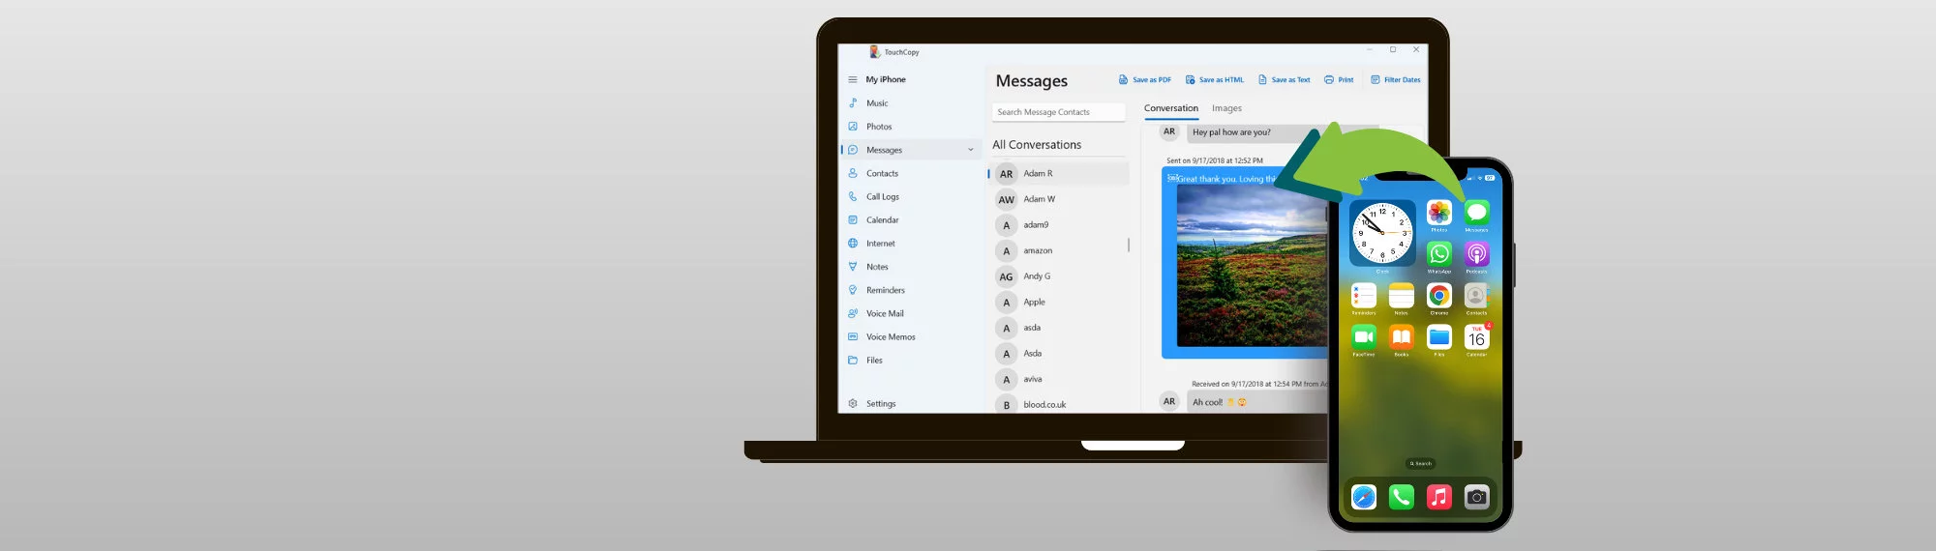Switch to the Conversation tab

(x=1170, y=108)
